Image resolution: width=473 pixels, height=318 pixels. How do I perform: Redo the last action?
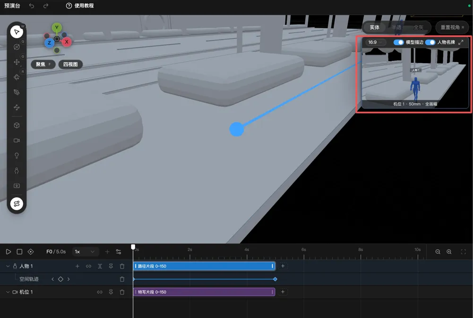pos(46,6)
